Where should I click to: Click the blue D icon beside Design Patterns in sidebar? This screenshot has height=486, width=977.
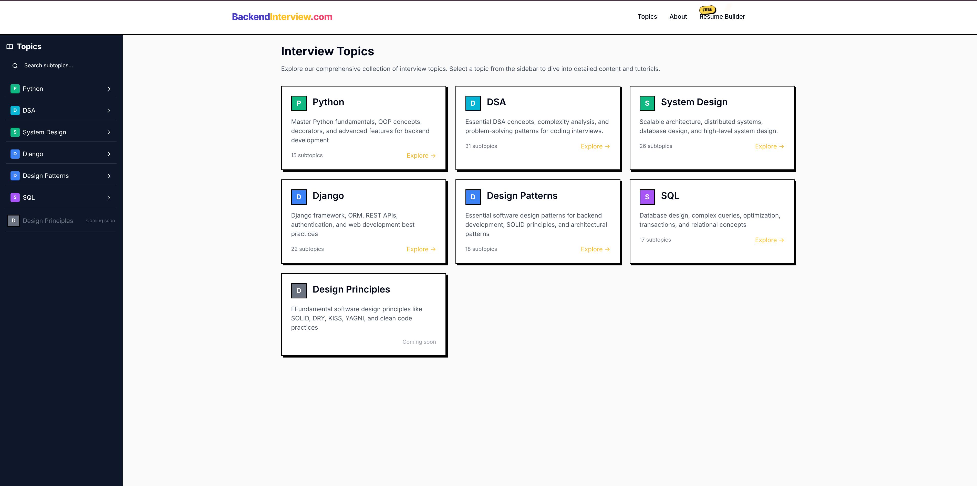coord(15,176)
